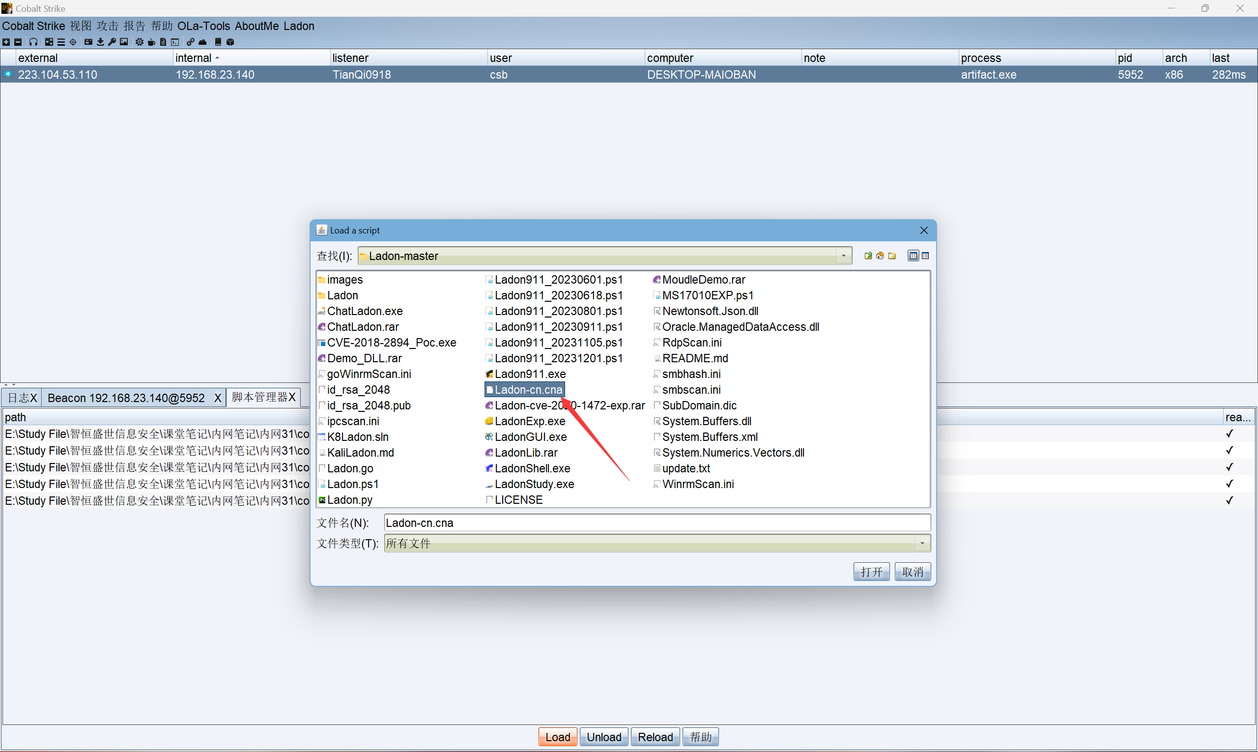Select the Ladon911.exe file

(525, 374)
